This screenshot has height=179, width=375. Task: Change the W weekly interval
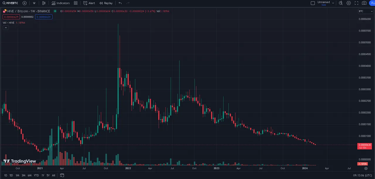34,3
